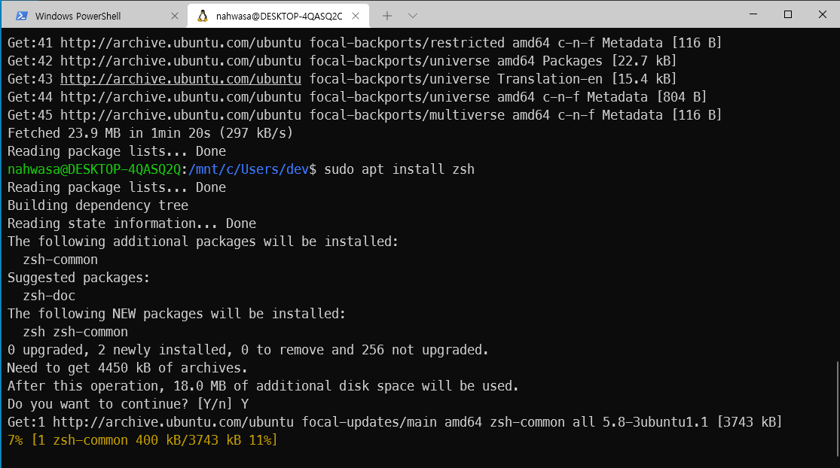Click 'The following NEW packages will be installed:' line

pyautogui.click(x=177, y=314)
